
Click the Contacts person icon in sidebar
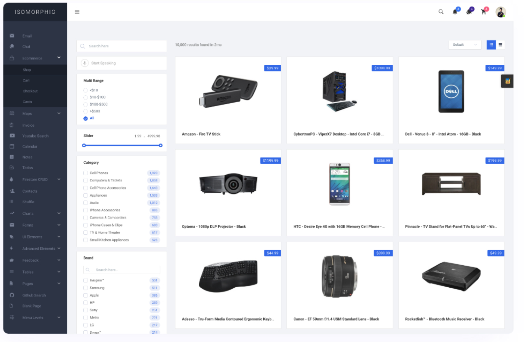point(12,191)
